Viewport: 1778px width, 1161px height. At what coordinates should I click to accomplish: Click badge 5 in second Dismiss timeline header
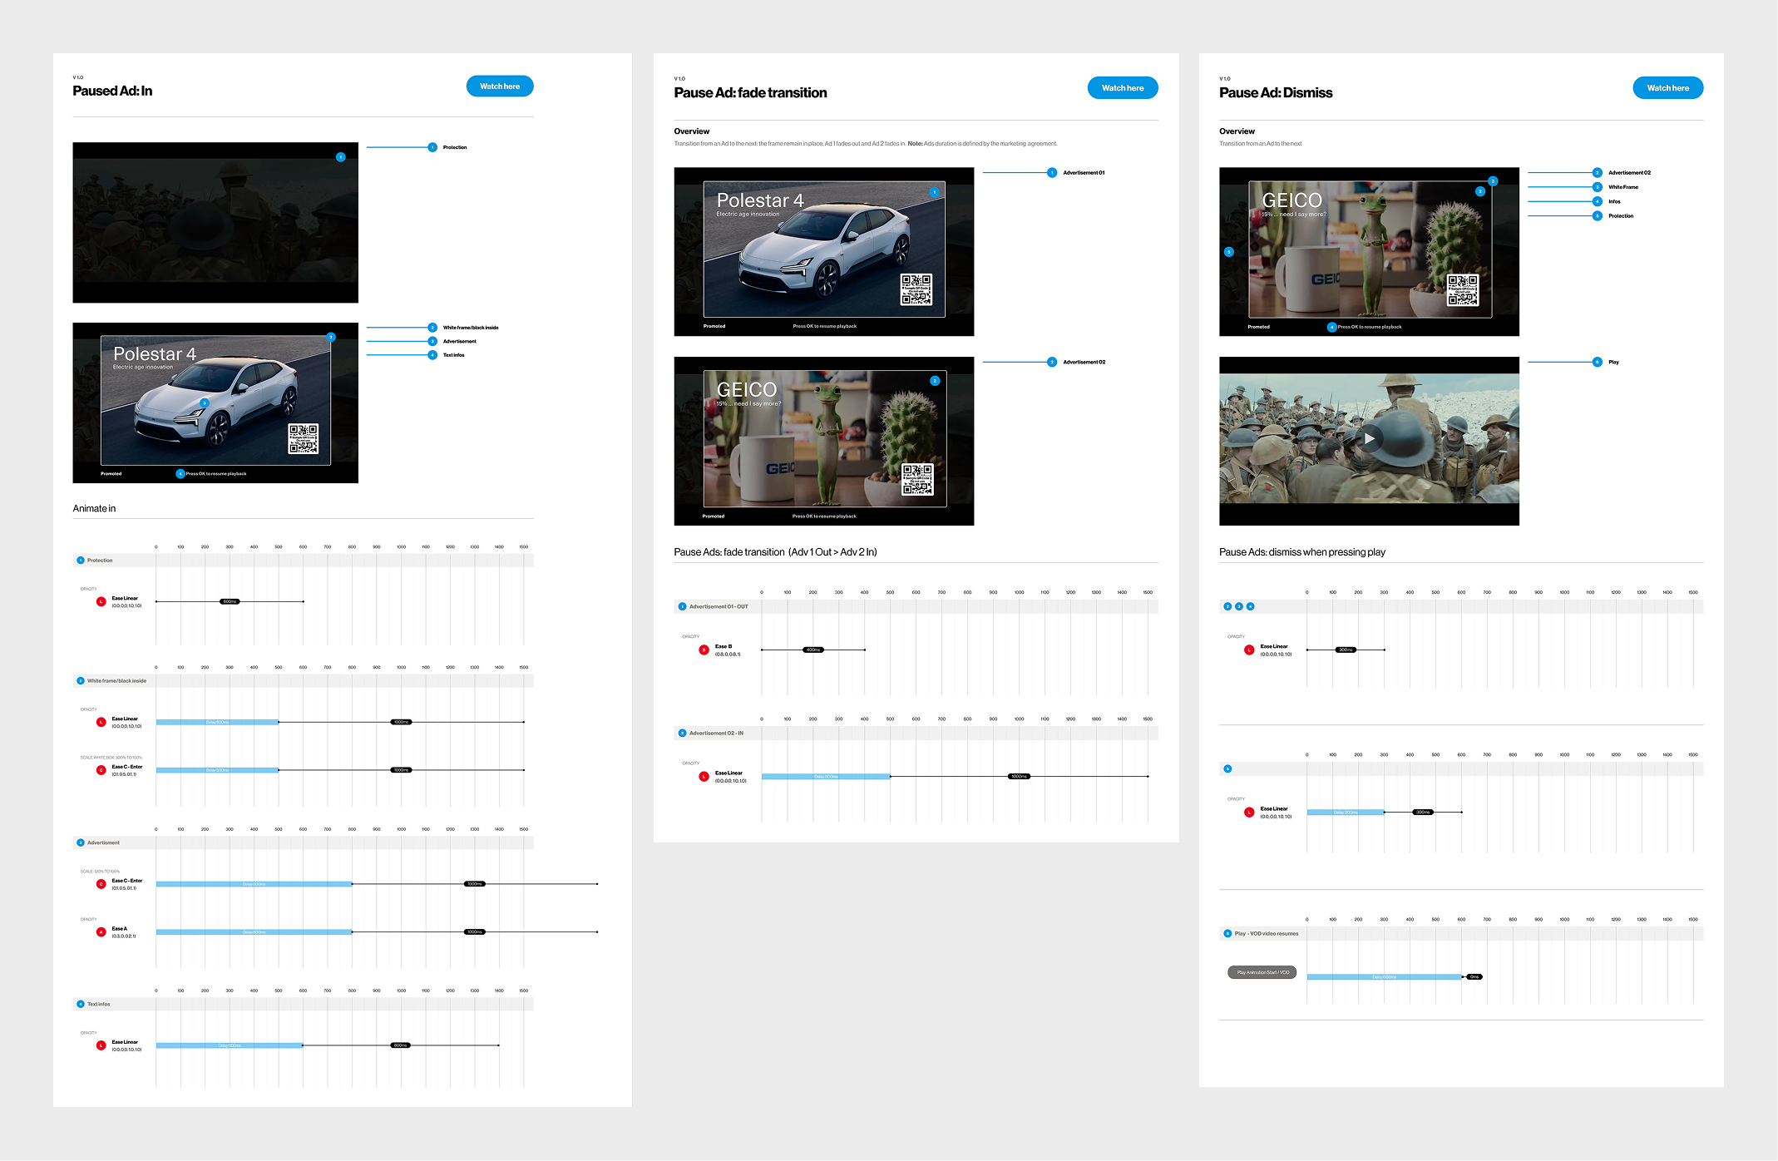[1227, 769]
